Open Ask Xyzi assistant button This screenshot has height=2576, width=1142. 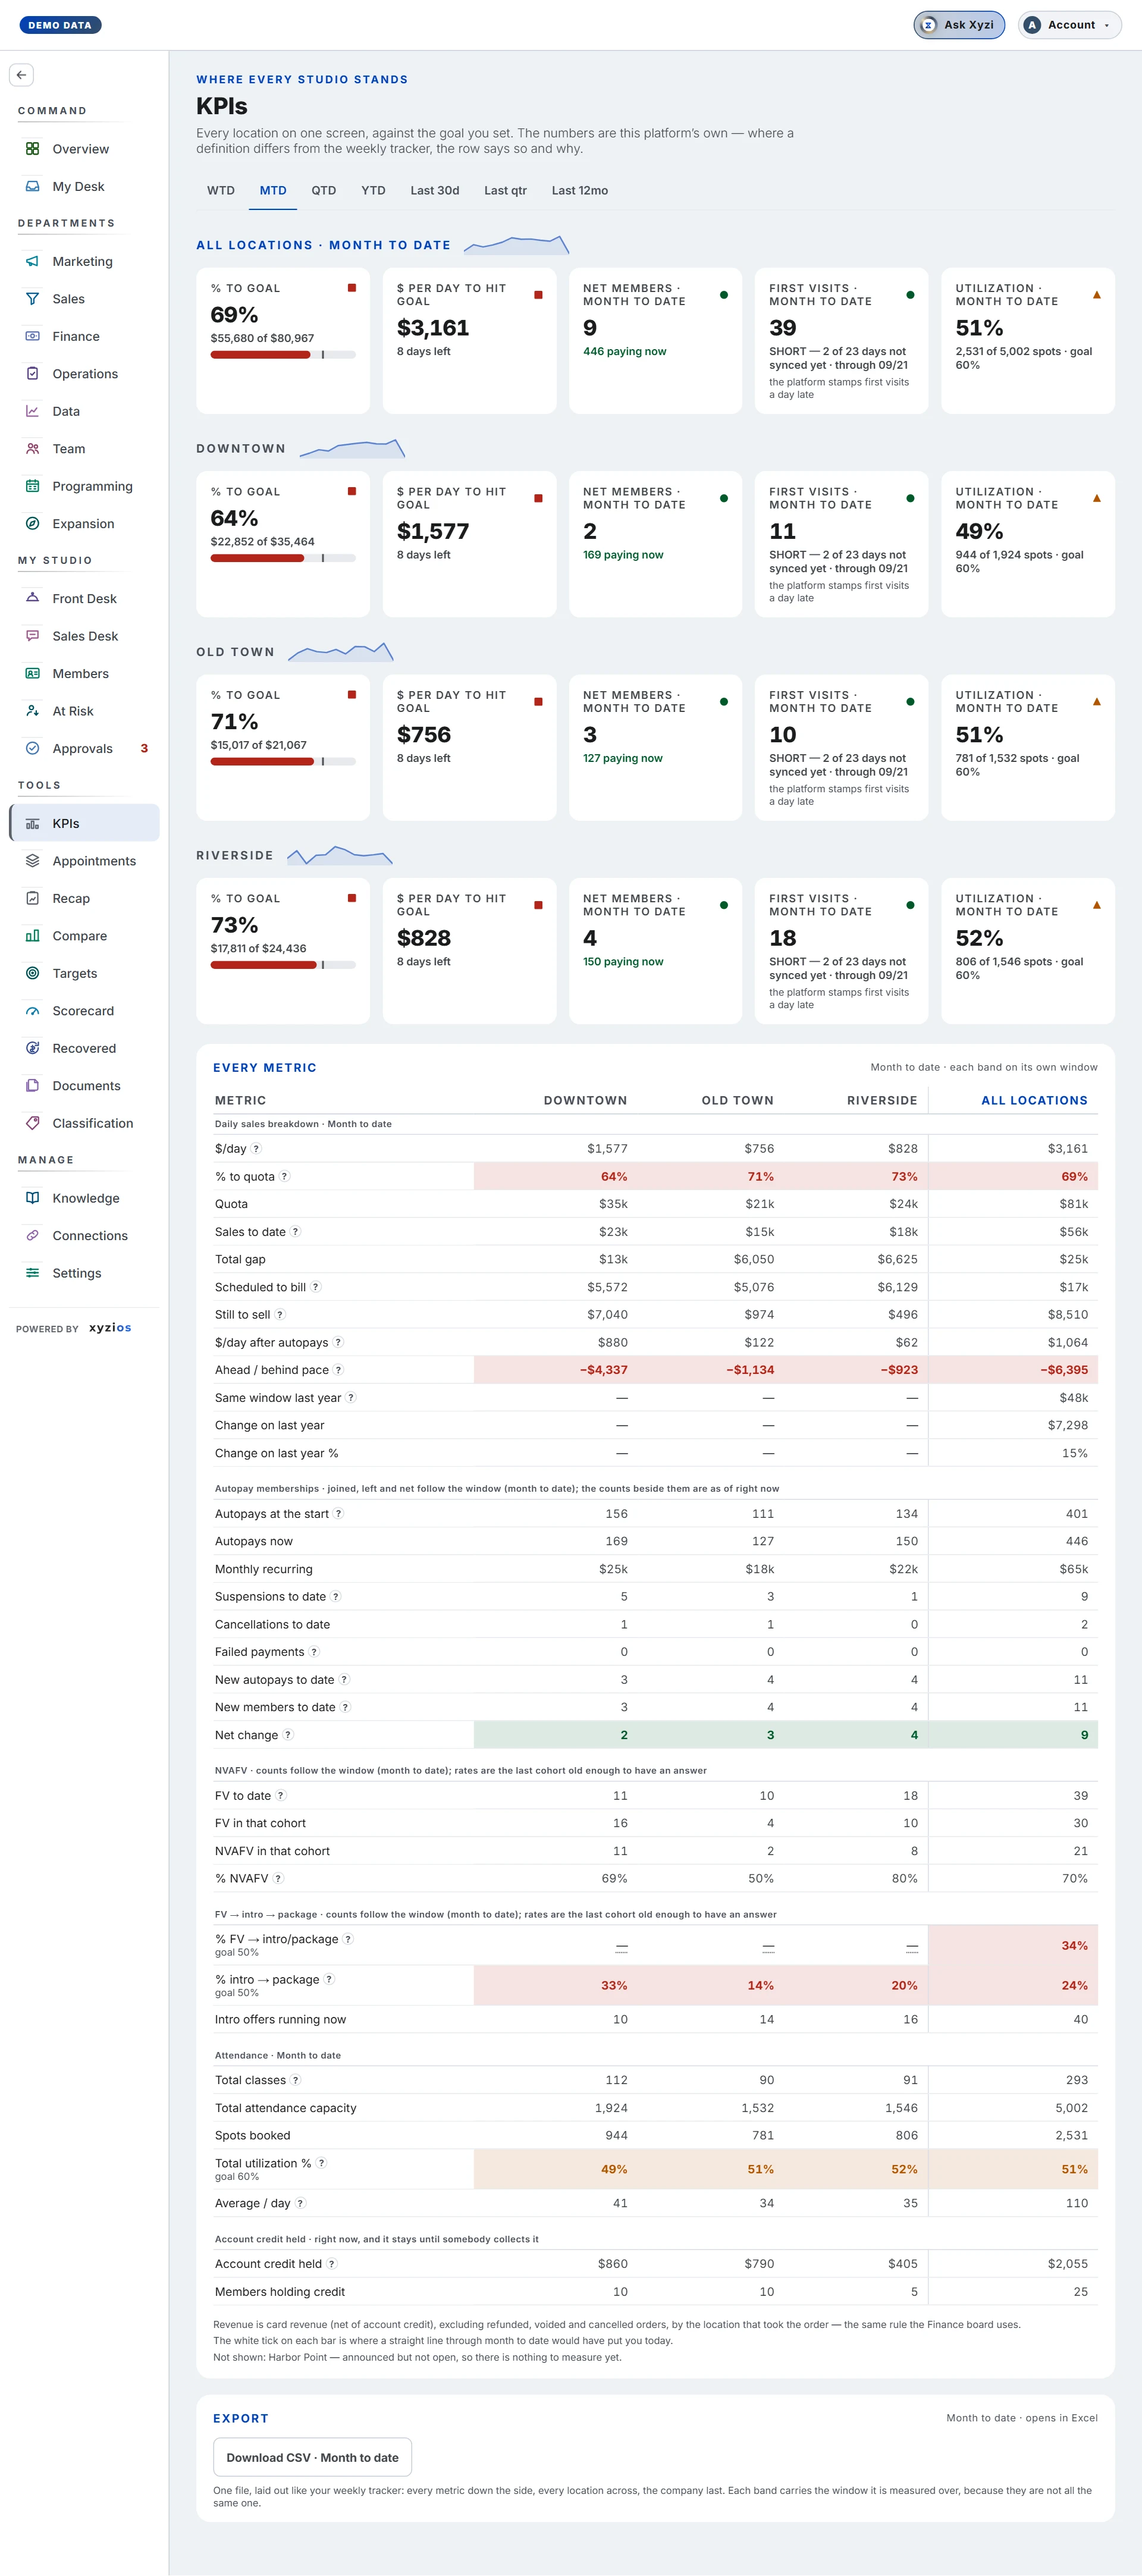(959, 25)
